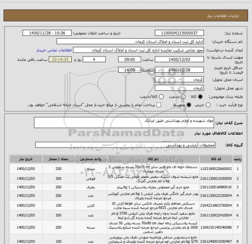Click the کد کالا column header

(216, 159)
